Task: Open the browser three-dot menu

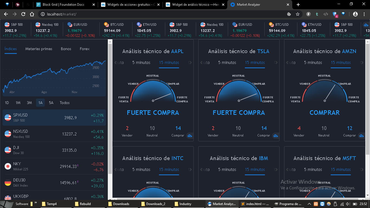Action: (364, 14)
